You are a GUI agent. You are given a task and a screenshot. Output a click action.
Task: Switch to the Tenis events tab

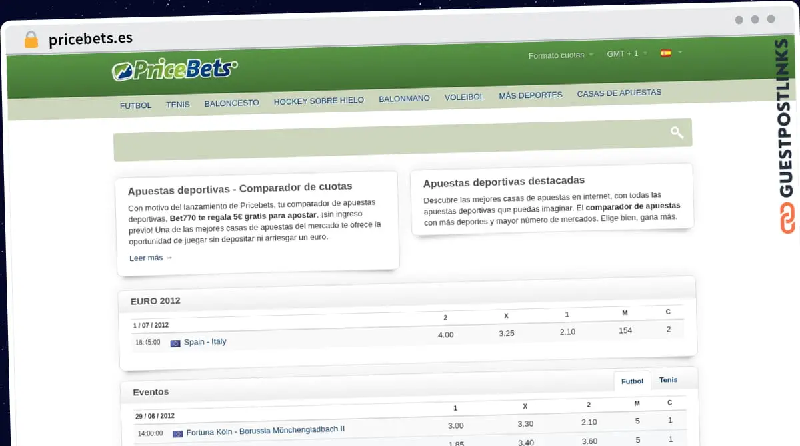668,380
